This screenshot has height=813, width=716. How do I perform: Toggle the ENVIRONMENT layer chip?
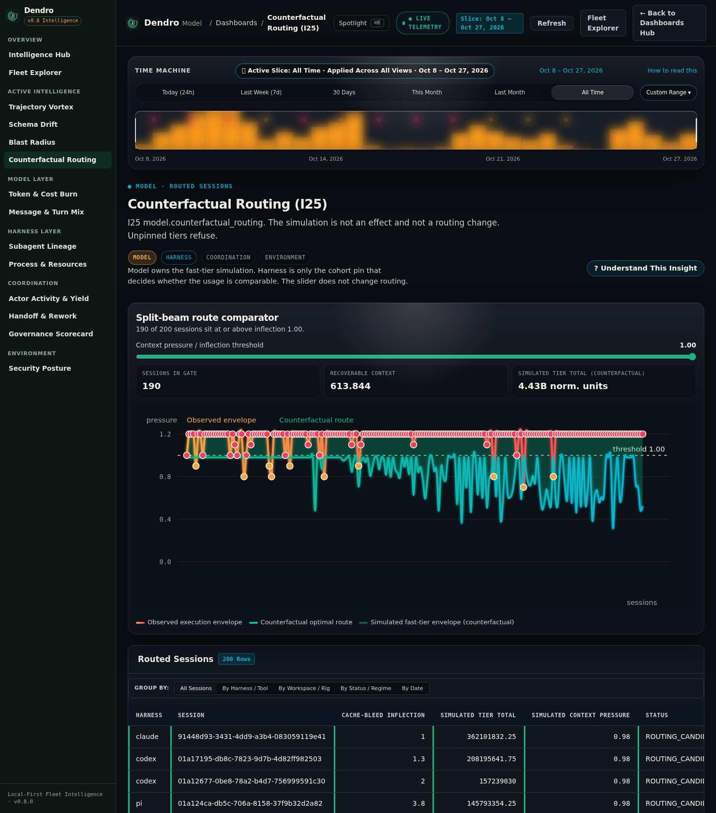[285, 257]
